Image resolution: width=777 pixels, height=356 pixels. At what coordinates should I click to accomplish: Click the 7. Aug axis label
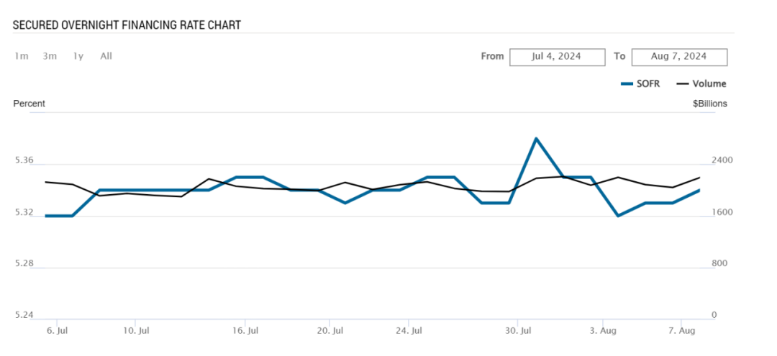point(681,331)
